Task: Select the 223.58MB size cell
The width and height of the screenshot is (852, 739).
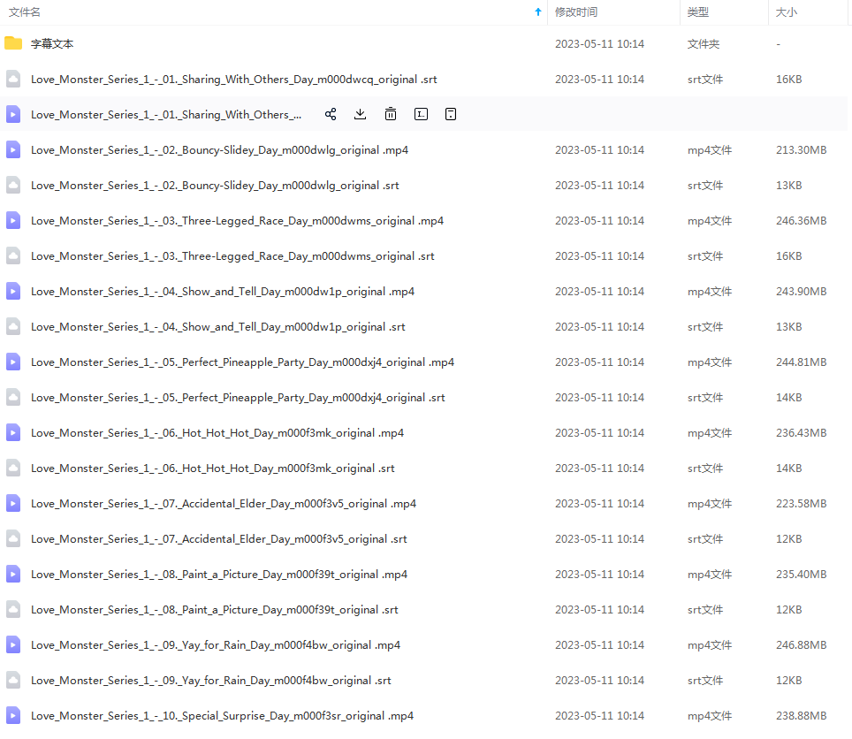Action: coord(802,504)
